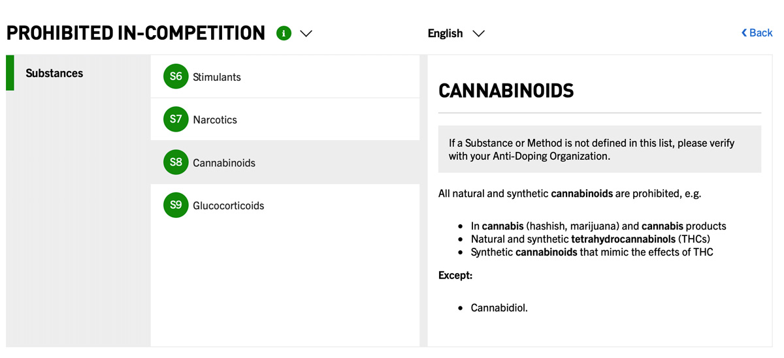Image resolution: width=784 pixels, height=358 pixels.
Task: Click the bold tetrahydrocannabinols term
Action: coord(623,239)
